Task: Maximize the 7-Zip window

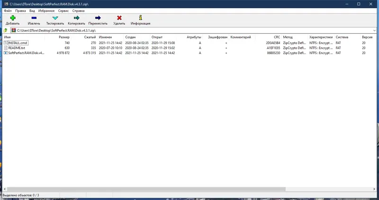Action: (359, 4)
